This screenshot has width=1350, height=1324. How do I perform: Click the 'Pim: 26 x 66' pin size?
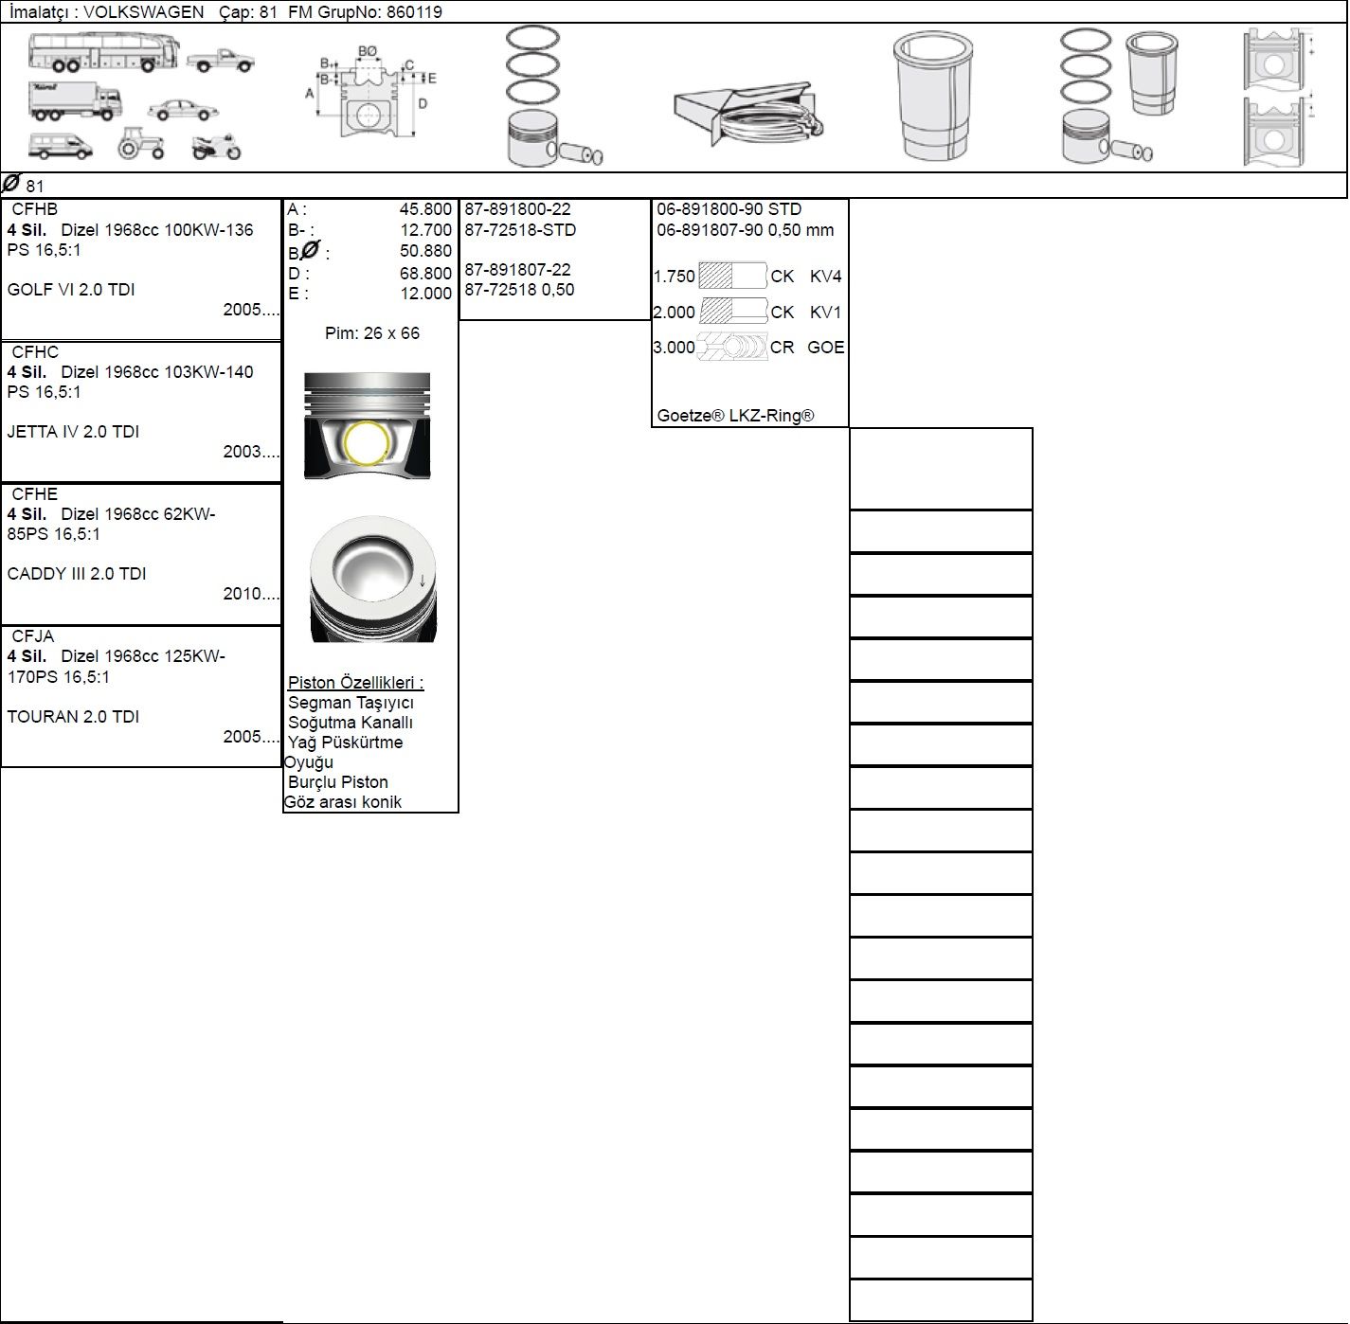(x=372, y=333)
